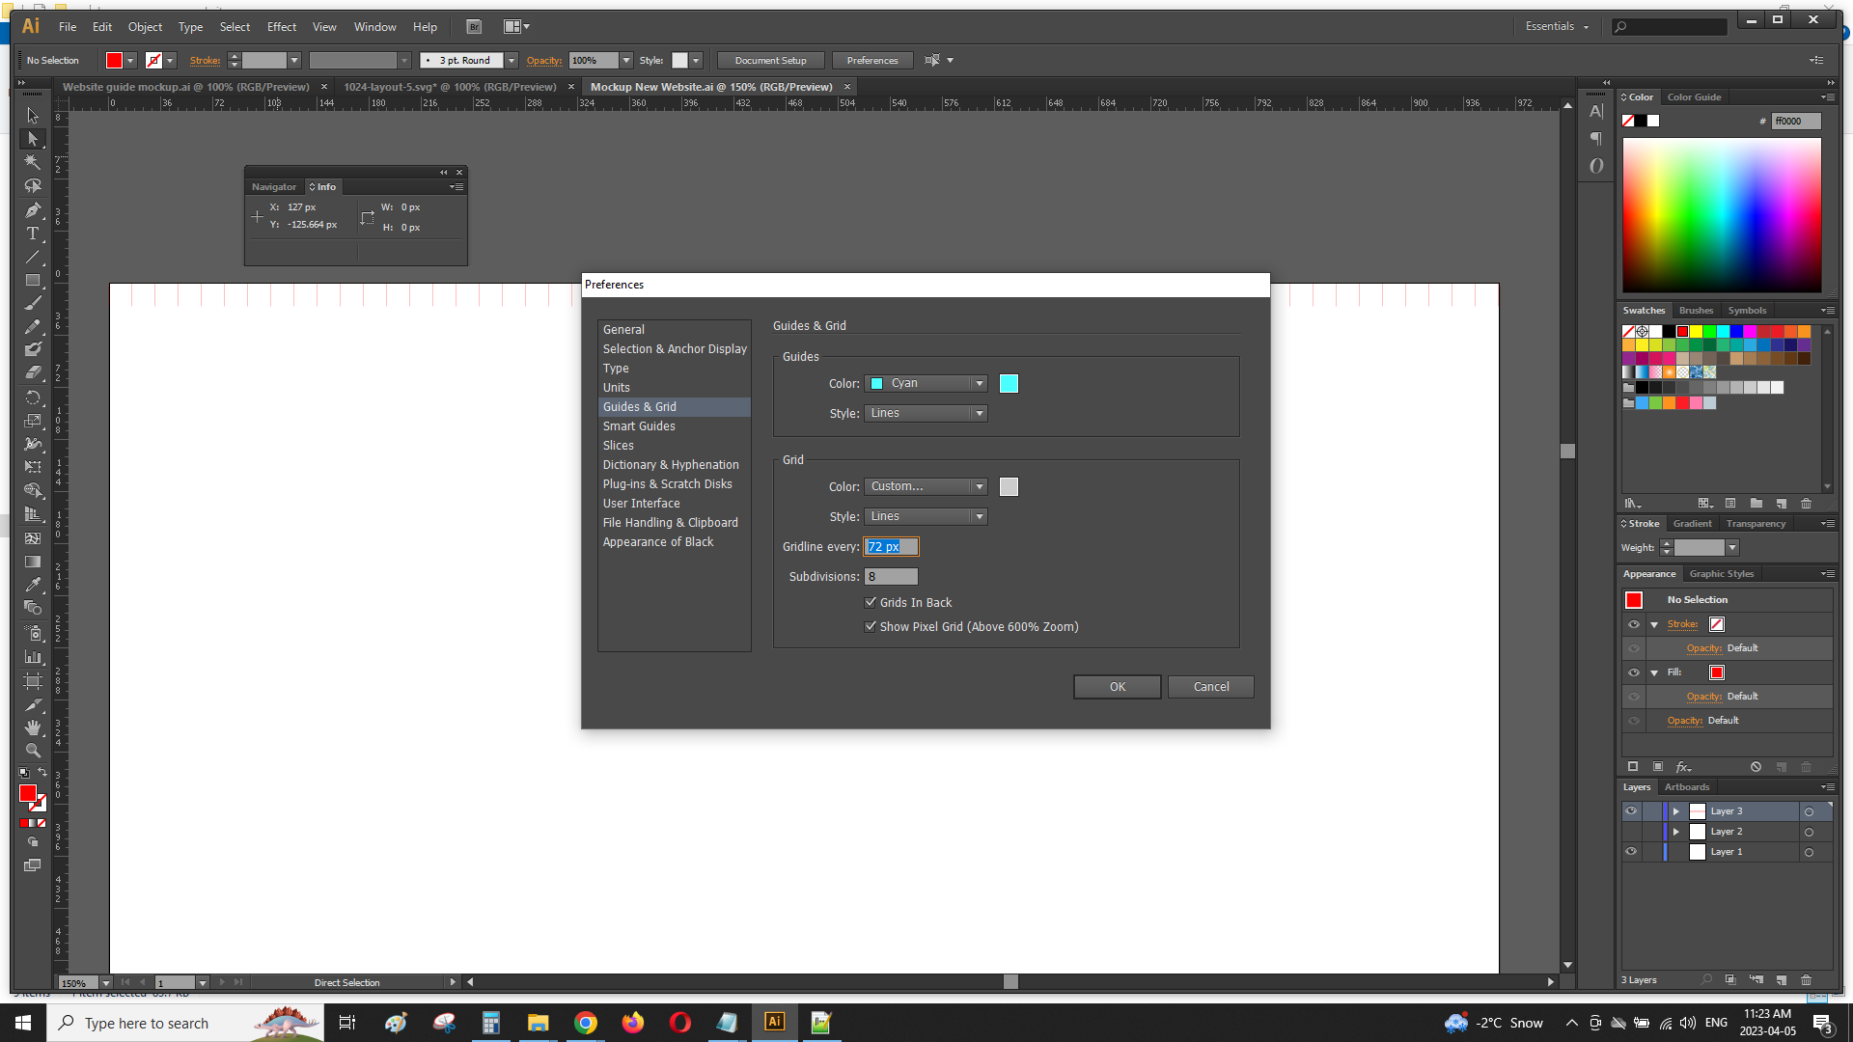Viewport: 1853px width, 1042px height.
Task: Select Smart Guides in preferences list
Action: [639, 425]
